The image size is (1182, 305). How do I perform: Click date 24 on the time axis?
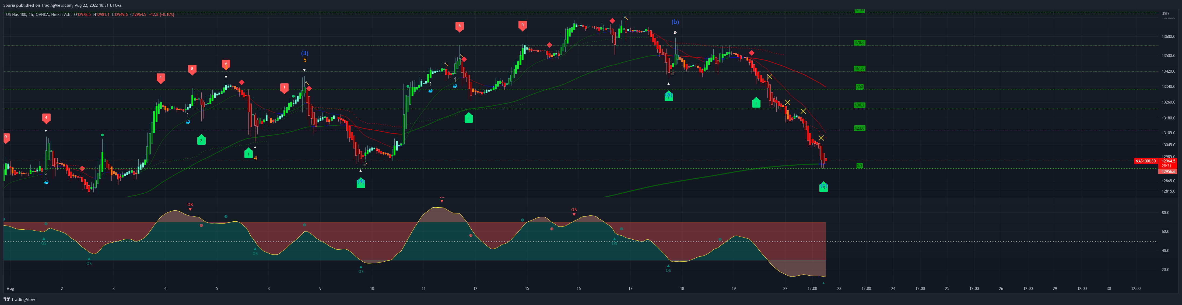coord(893,289)
